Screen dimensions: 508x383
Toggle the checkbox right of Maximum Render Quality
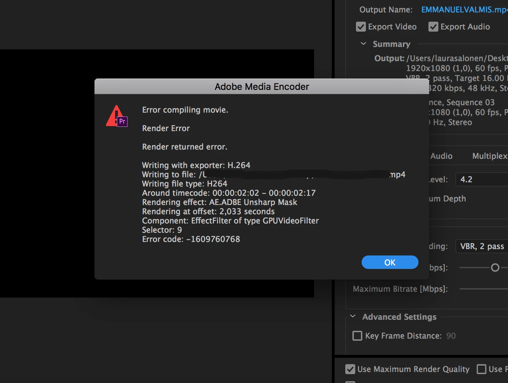coord(482,369)
